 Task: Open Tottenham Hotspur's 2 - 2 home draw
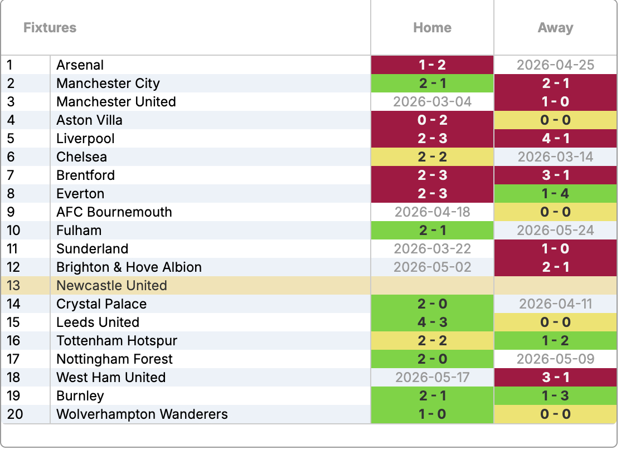432,341
